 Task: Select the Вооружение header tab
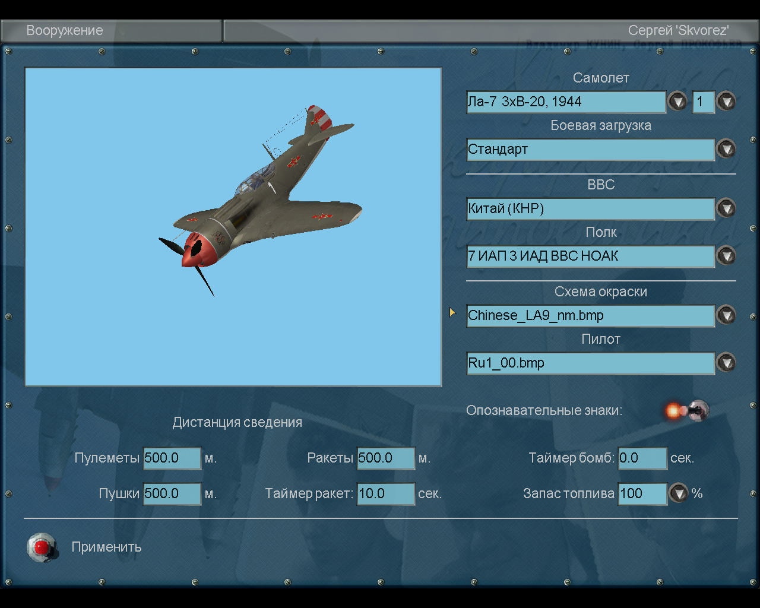[x=65, y=31]
